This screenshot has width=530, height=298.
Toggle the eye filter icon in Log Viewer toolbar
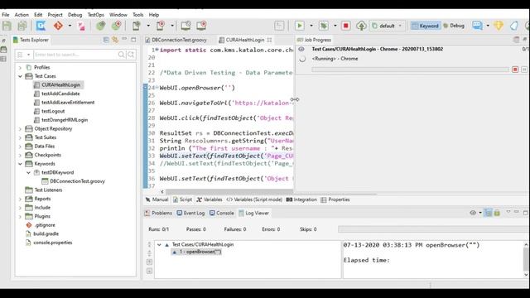[473, 213]
